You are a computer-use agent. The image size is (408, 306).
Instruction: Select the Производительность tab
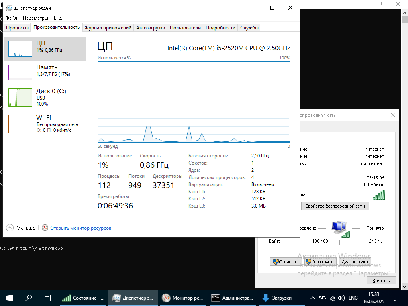(x=57, y=27)
